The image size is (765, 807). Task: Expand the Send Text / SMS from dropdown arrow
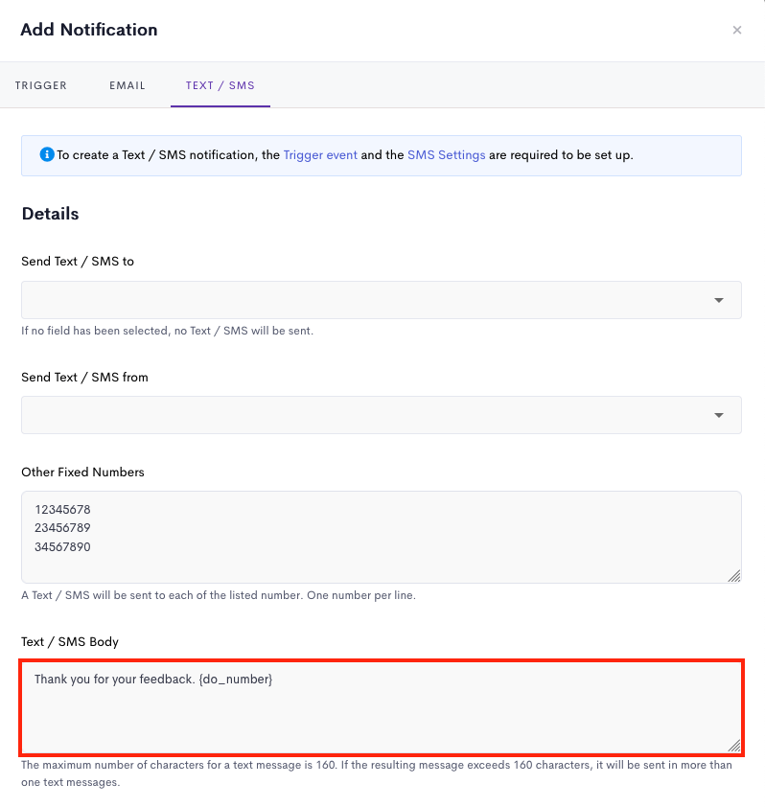pyautogui.click(x=719, y=415)
